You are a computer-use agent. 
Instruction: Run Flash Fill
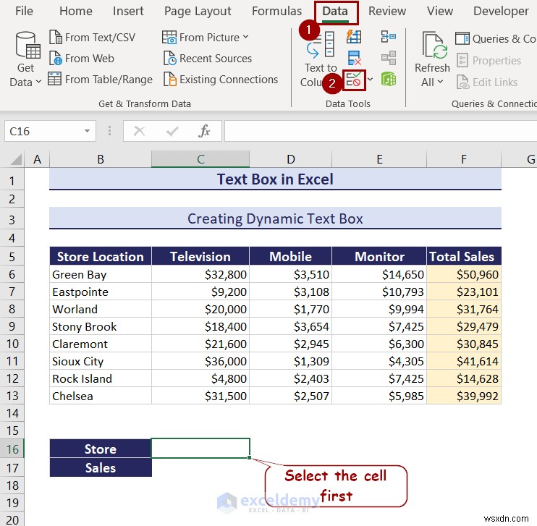coord(354,36)
